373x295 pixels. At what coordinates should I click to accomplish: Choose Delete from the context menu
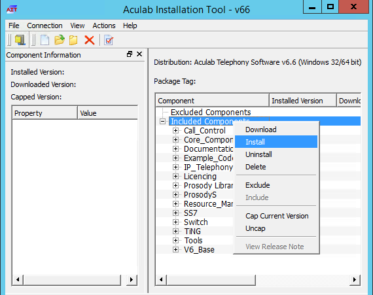tap(276, 167)
